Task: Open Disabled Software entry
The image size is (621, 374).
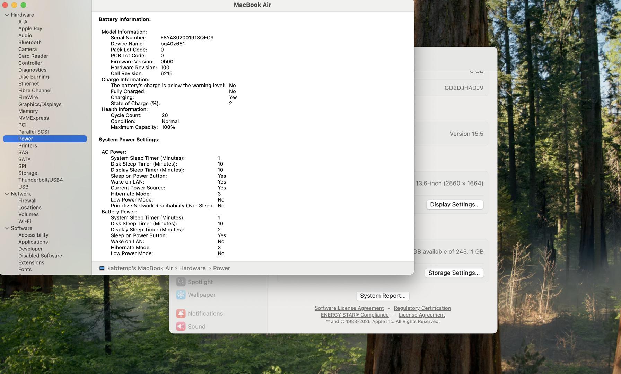Action: point(40,256)
